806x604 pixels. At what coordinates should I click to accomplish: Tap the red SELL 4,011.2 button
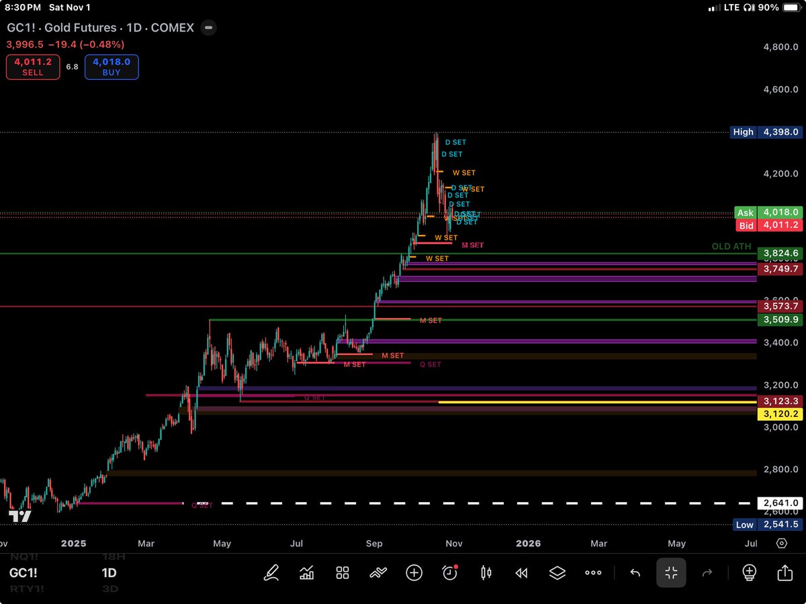coord(33,67)
